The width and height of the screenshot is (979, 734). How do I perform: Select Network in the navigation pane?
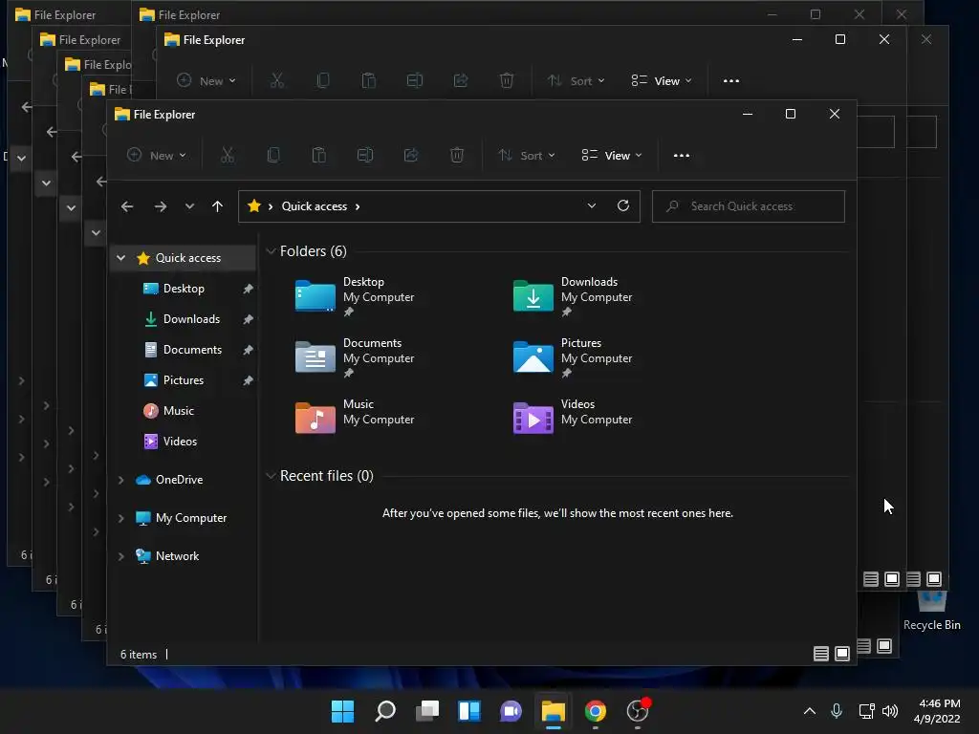coord(177,556)
